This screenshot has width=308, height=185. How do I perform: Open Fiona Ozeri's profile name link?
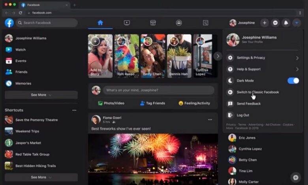112,118
